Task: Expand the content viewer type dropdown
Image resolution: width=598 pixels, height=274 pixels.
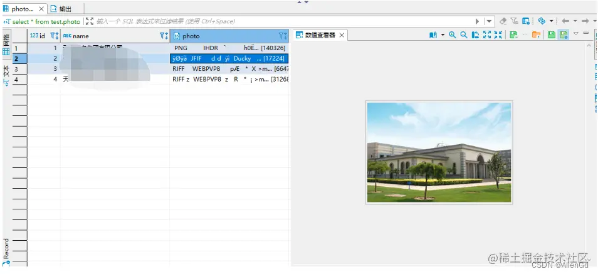Action: (443, 35)
